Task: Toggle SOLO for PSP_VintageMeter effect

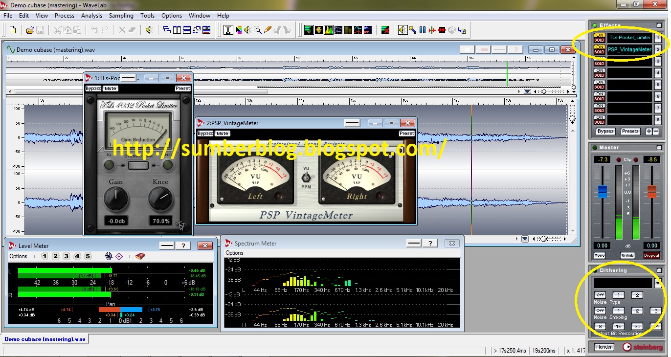Action: (599, 52)
